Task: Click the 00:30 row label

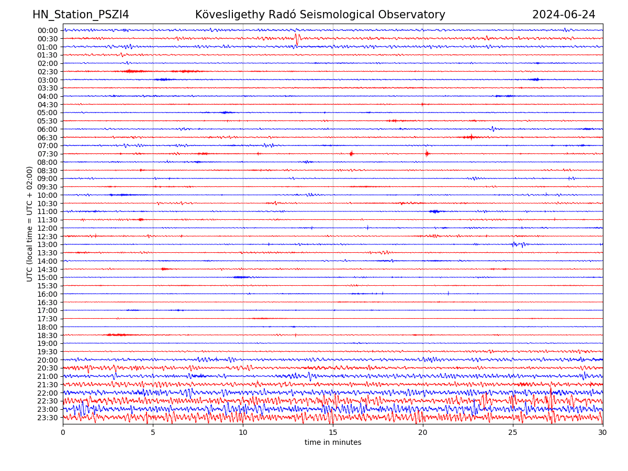Action: coord(48,39)
